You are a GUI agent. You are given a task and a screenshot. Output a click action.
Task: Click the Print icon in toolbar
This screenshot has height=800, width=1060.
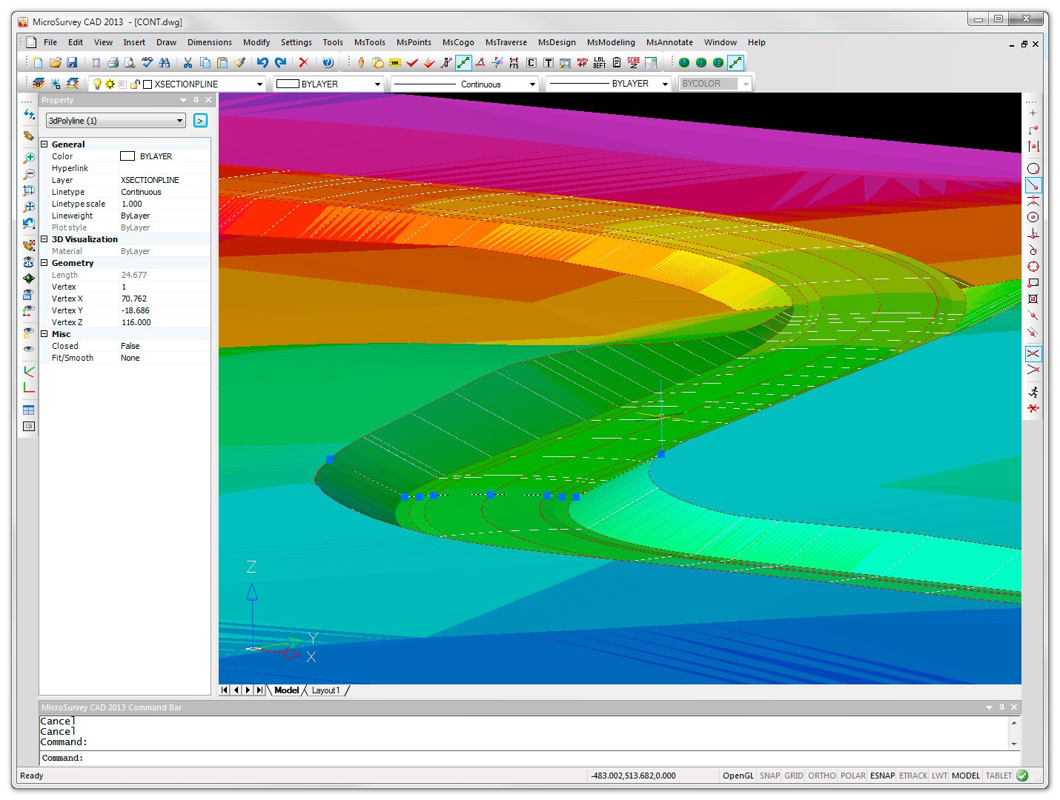coord(113,63)
